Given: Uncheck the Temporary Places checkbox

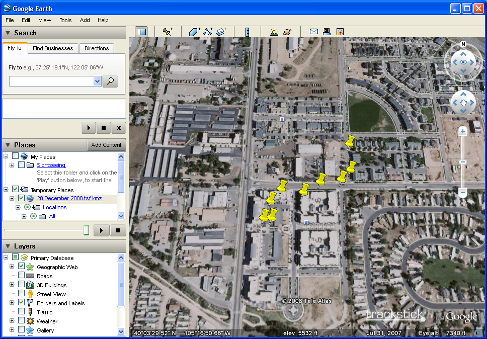Looking at the screenshot, I should (x=15, y=189).
